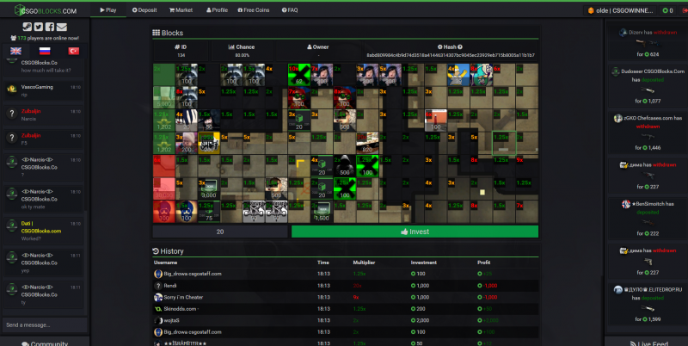Image resolution: width=688 pixels, height=346 pixels.
Task: Open the Market tab
Action: pyautogui.click(x=181, y=10)
